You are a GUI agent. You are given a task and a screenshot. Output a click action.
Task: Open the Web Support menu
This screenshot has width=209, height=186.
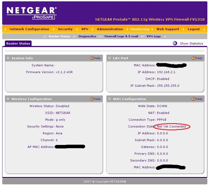click(168, 29)
